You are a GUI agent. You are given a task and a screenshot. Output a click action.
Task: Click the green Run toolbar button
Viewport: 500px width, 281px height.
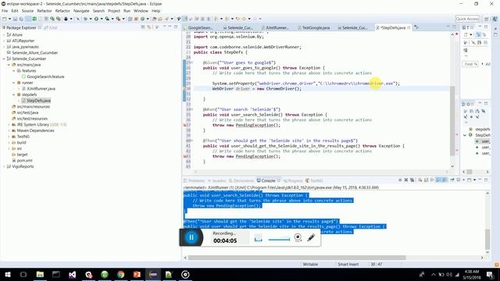click(x=96, y=19)
